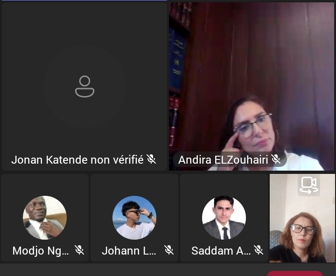This screenshot has height=276, width=336.
Task: Open Johann L's profile picture
Action: click(134, 218)
